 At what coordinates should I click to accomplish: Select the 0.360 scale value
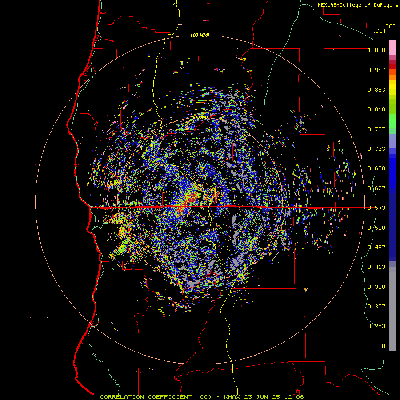tap(376, 287)
